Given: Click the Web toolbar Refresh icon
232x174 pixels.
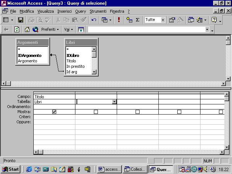Looking at the screenshot, I should tap(17, 30).
